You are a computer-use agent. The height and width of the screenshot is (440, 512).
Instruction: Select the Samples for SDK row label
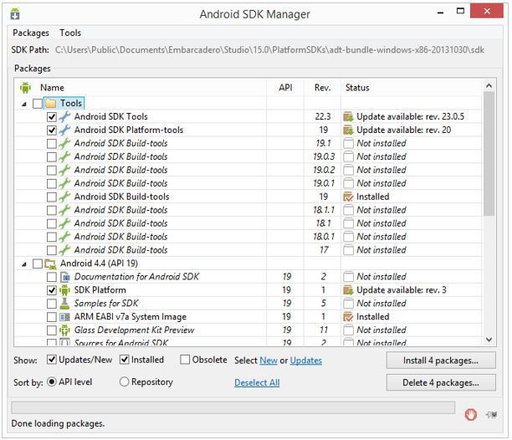(106, 304)
